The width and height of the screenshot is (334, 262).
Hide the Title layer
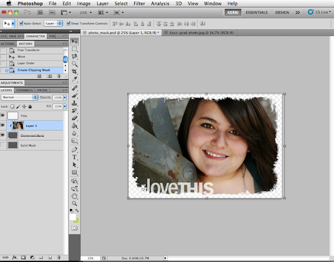(x=4, y=116)
